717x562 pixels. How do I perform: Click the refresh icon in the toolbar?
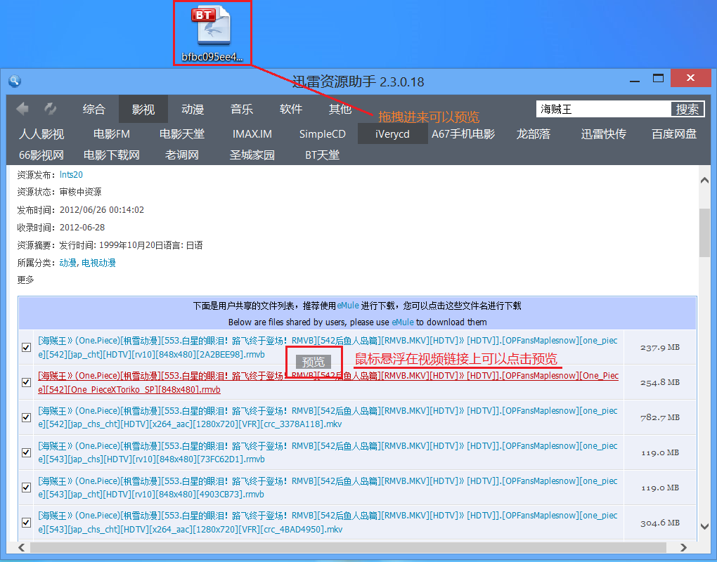[49, 108]
